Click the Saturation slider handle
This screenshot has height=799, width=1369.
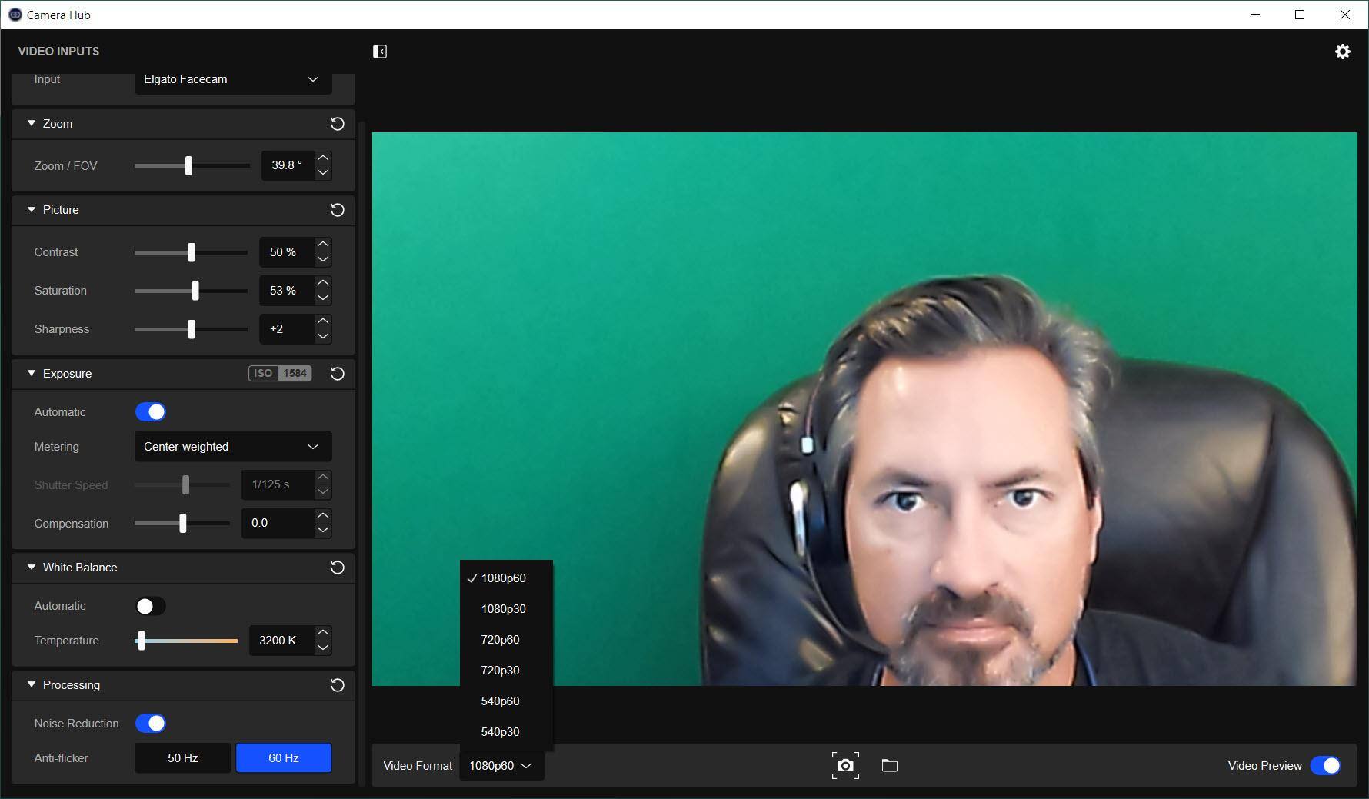195,291
